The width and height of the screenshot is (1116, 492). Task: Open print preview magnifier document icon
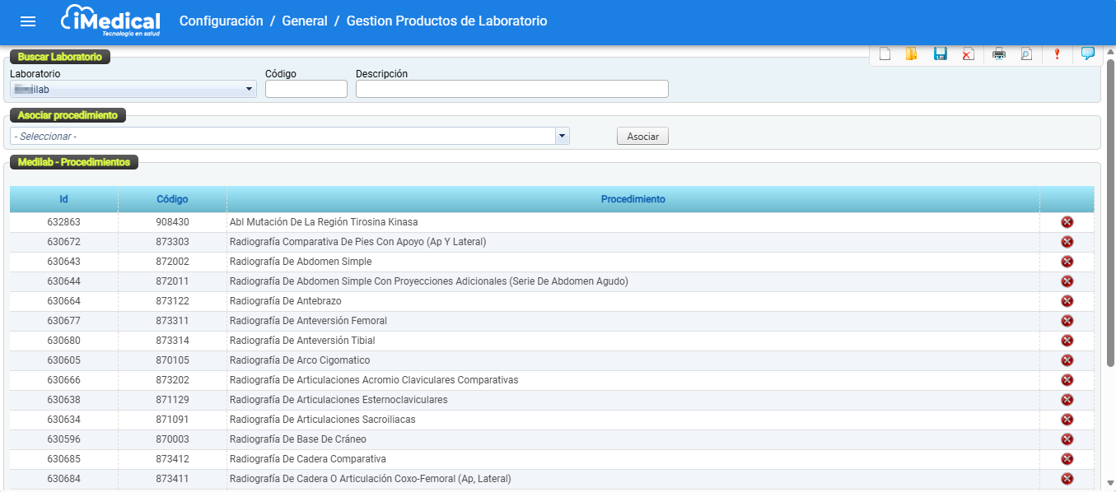(1026, 54)
